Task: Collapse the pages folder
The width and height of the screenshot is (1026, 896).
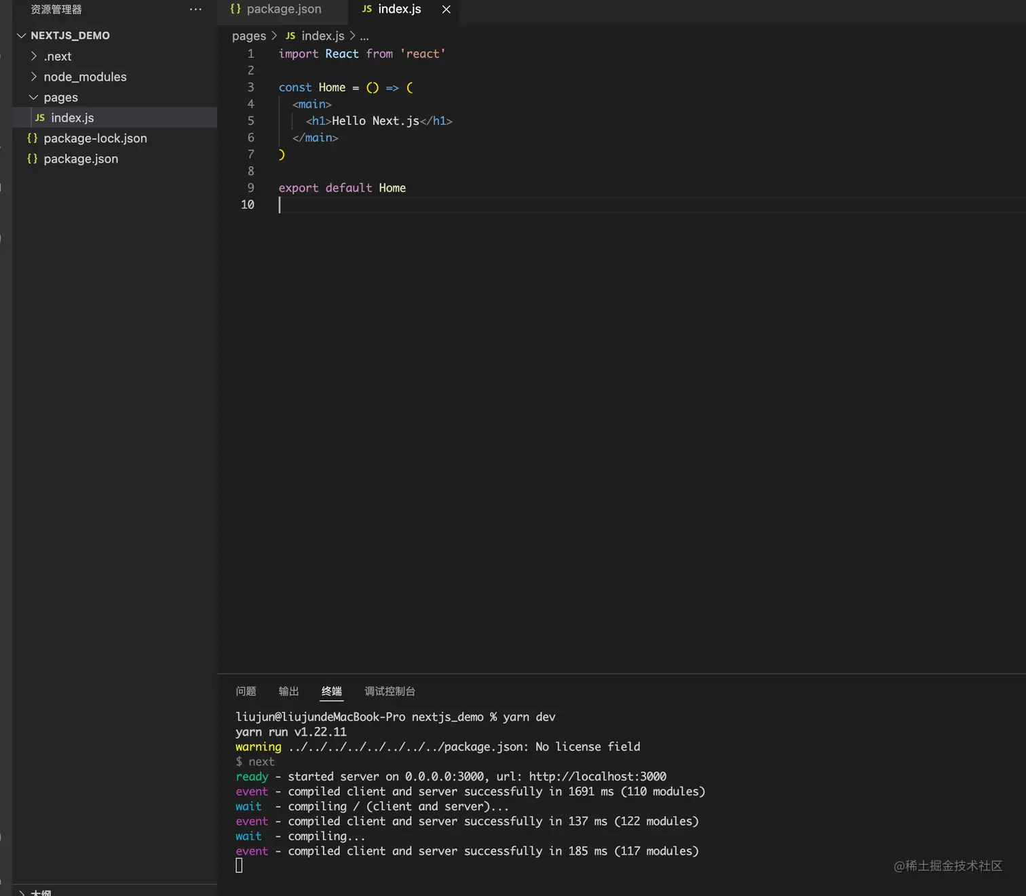Action: click(34, 98)
